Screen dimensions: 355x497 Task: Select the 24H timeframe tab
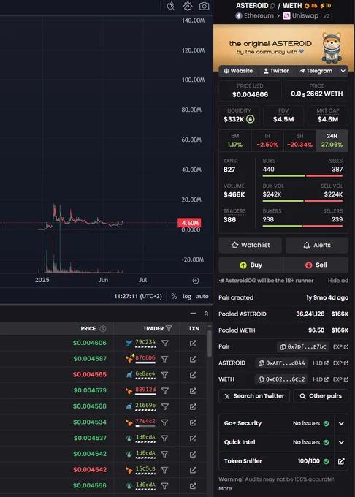click(x=332, y=140)
